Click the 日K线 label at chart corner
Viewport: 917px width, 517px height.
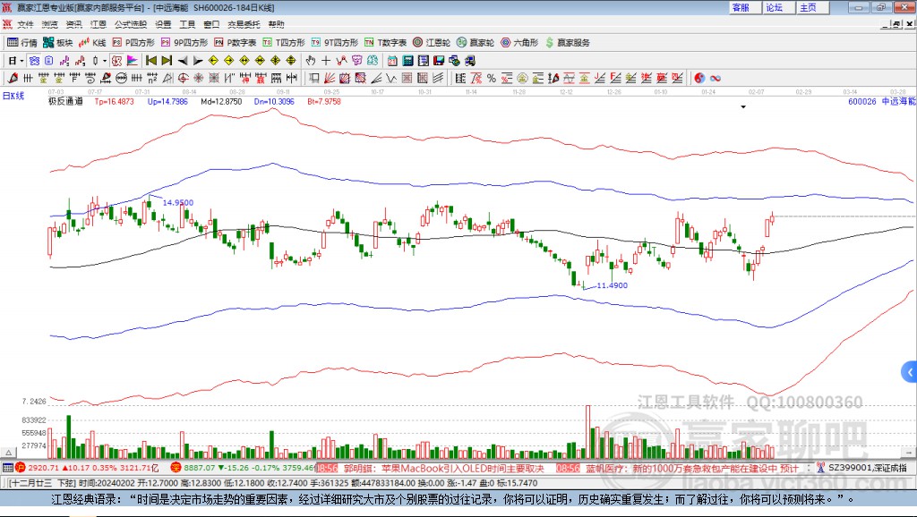click(13, 97)
